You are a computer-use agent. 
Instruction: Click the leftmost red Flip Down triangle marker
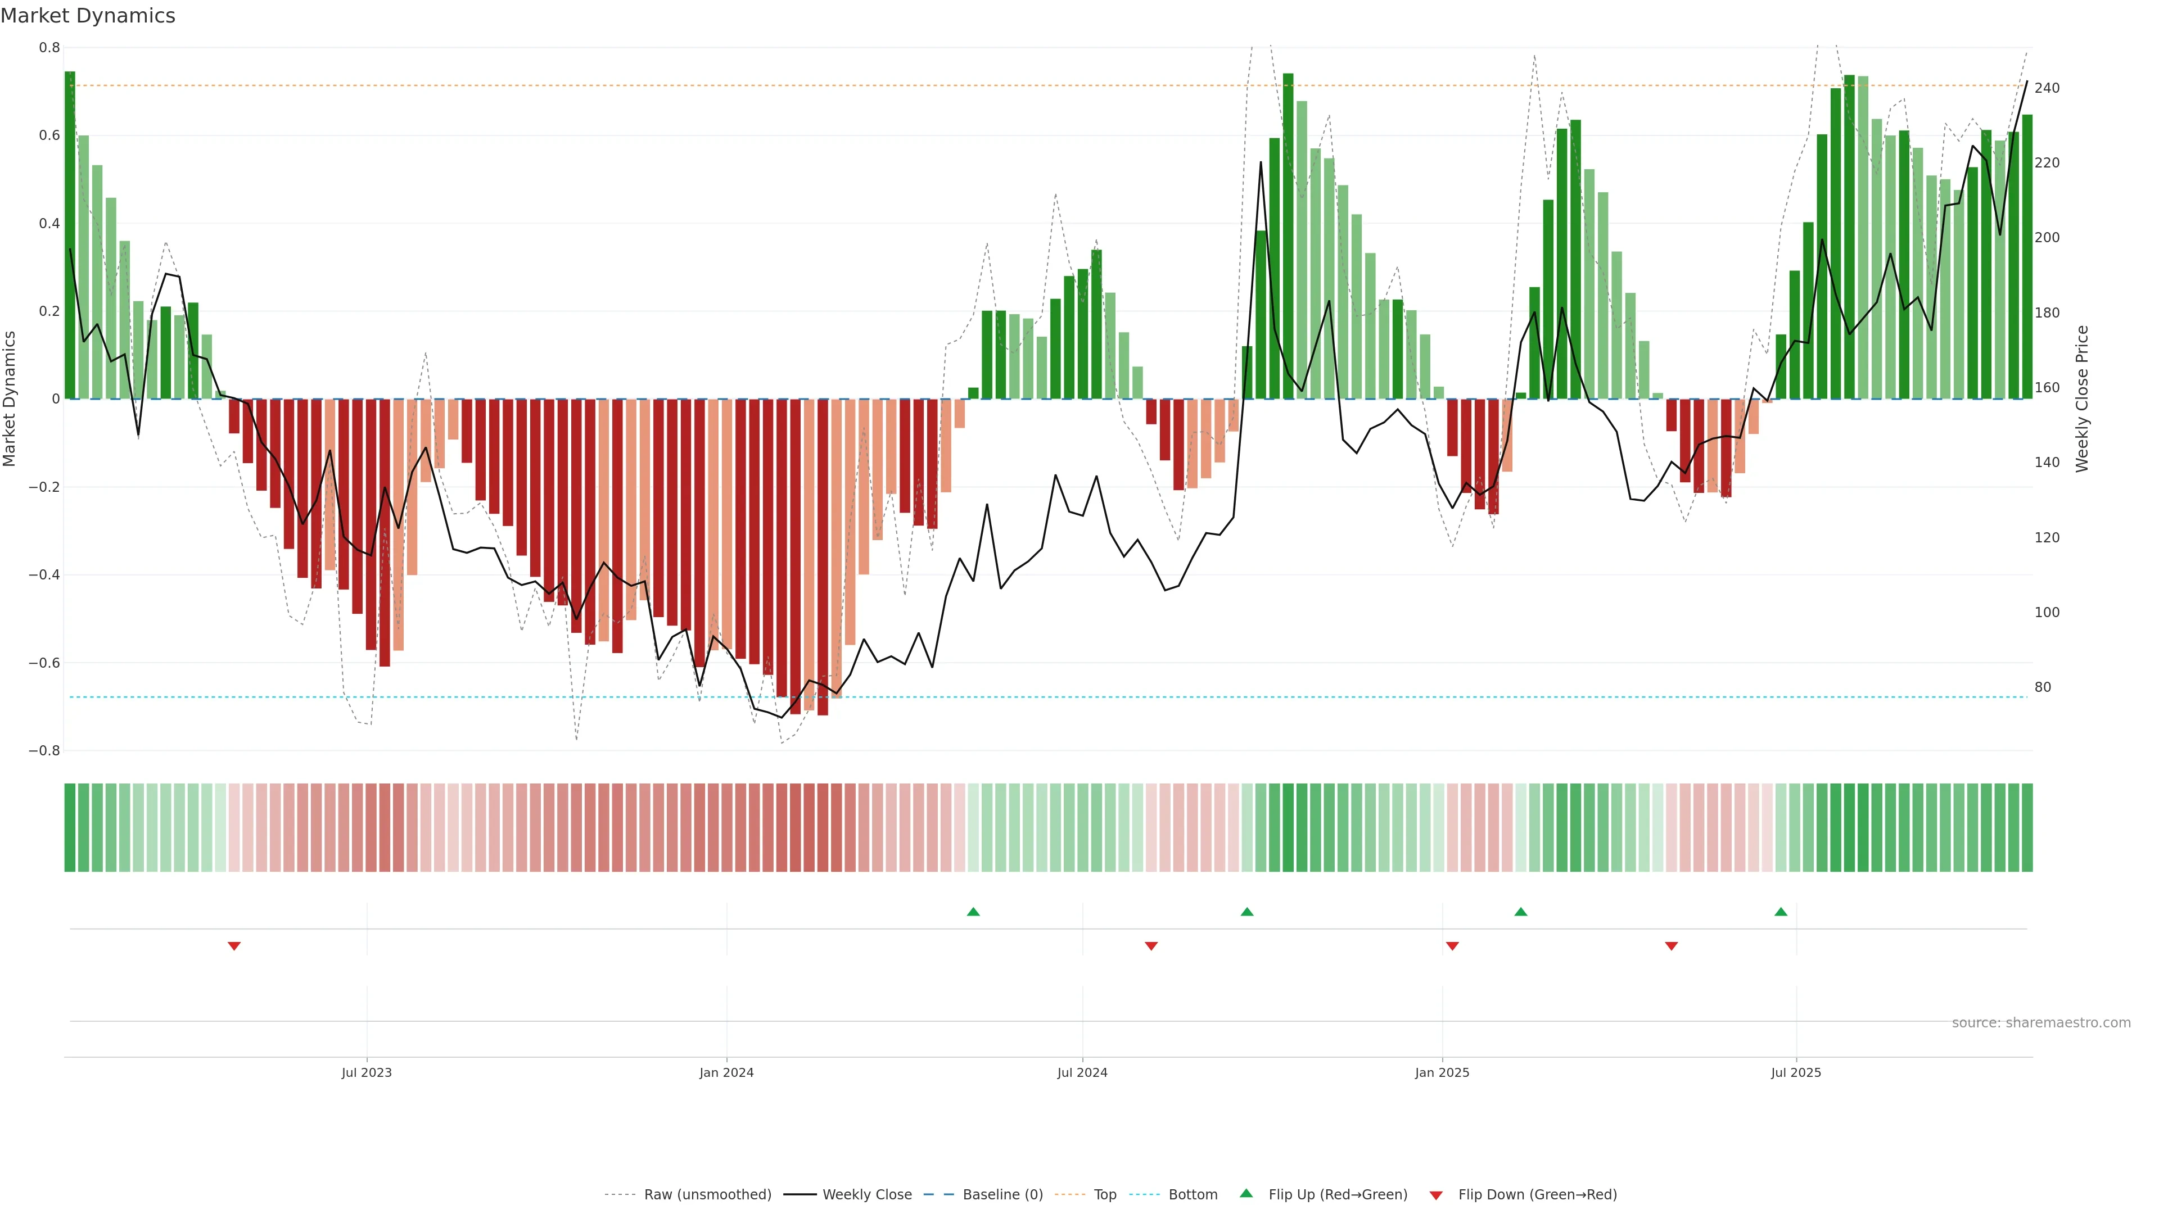click(234, 946)
